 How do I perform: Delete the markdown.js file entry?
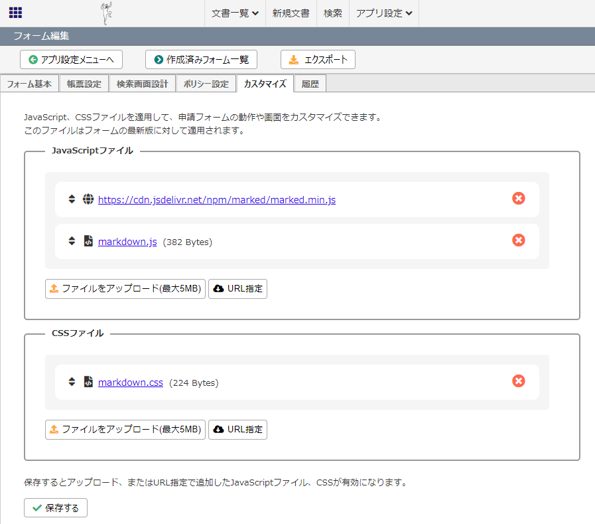point(518,240)
